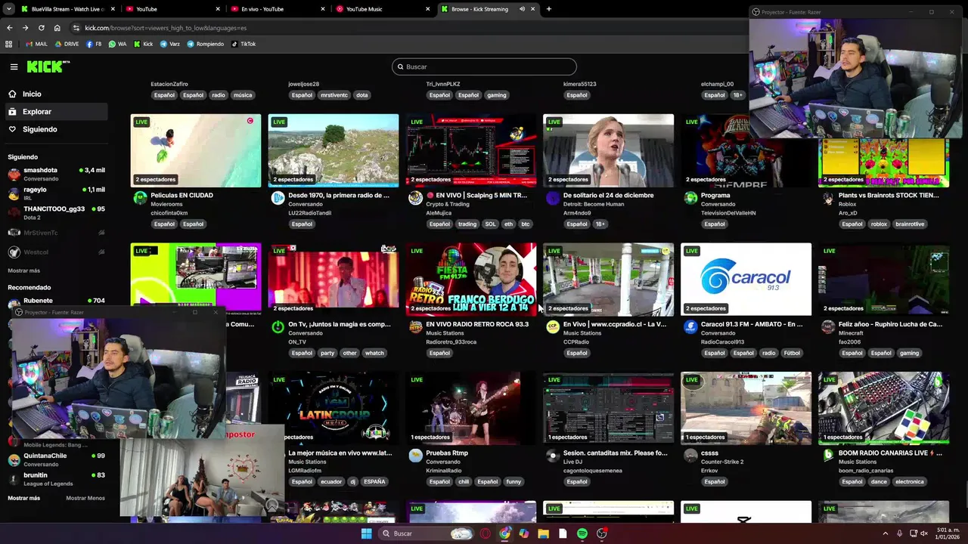Open Plants vs Brainrots STOCK stream title
The image size is (968, 544).
pos(889,195)
